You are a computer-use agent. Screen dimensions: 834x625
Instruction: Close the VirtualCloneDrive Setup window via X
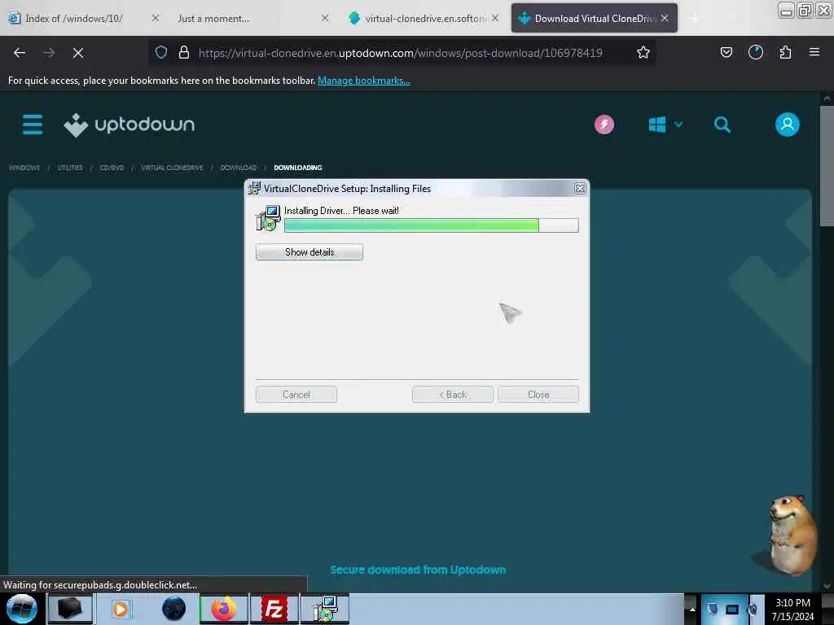(x=579, y=189)
